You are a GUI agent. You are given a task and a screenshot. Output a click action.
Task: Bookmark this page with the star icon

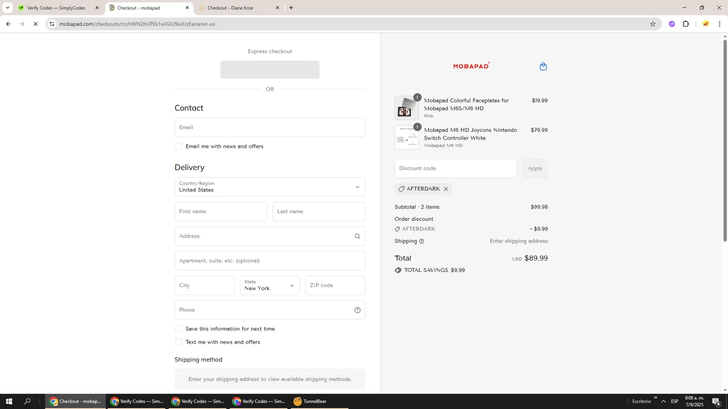(653, 24)
